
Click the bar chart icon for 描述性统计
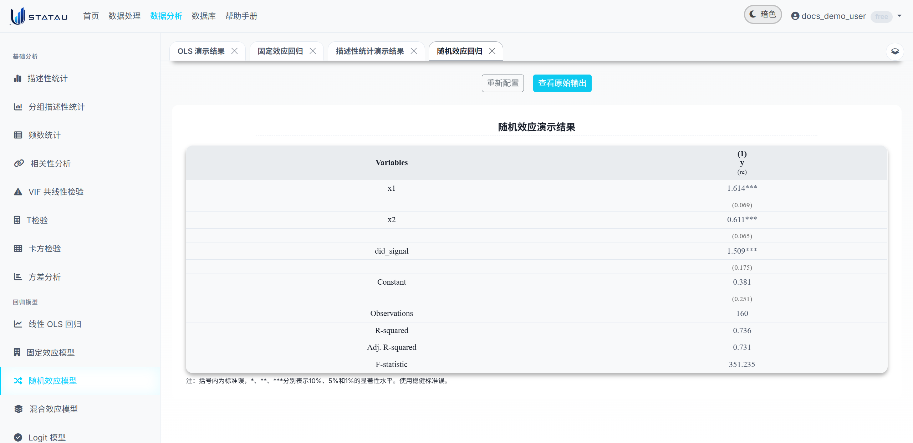[x=17, y=78]
